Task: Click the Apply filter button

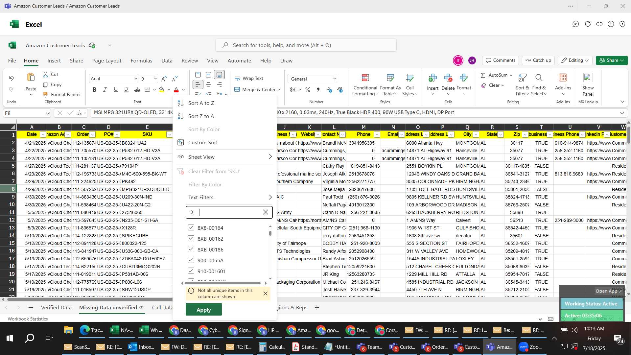Action: tap(203, 310)
